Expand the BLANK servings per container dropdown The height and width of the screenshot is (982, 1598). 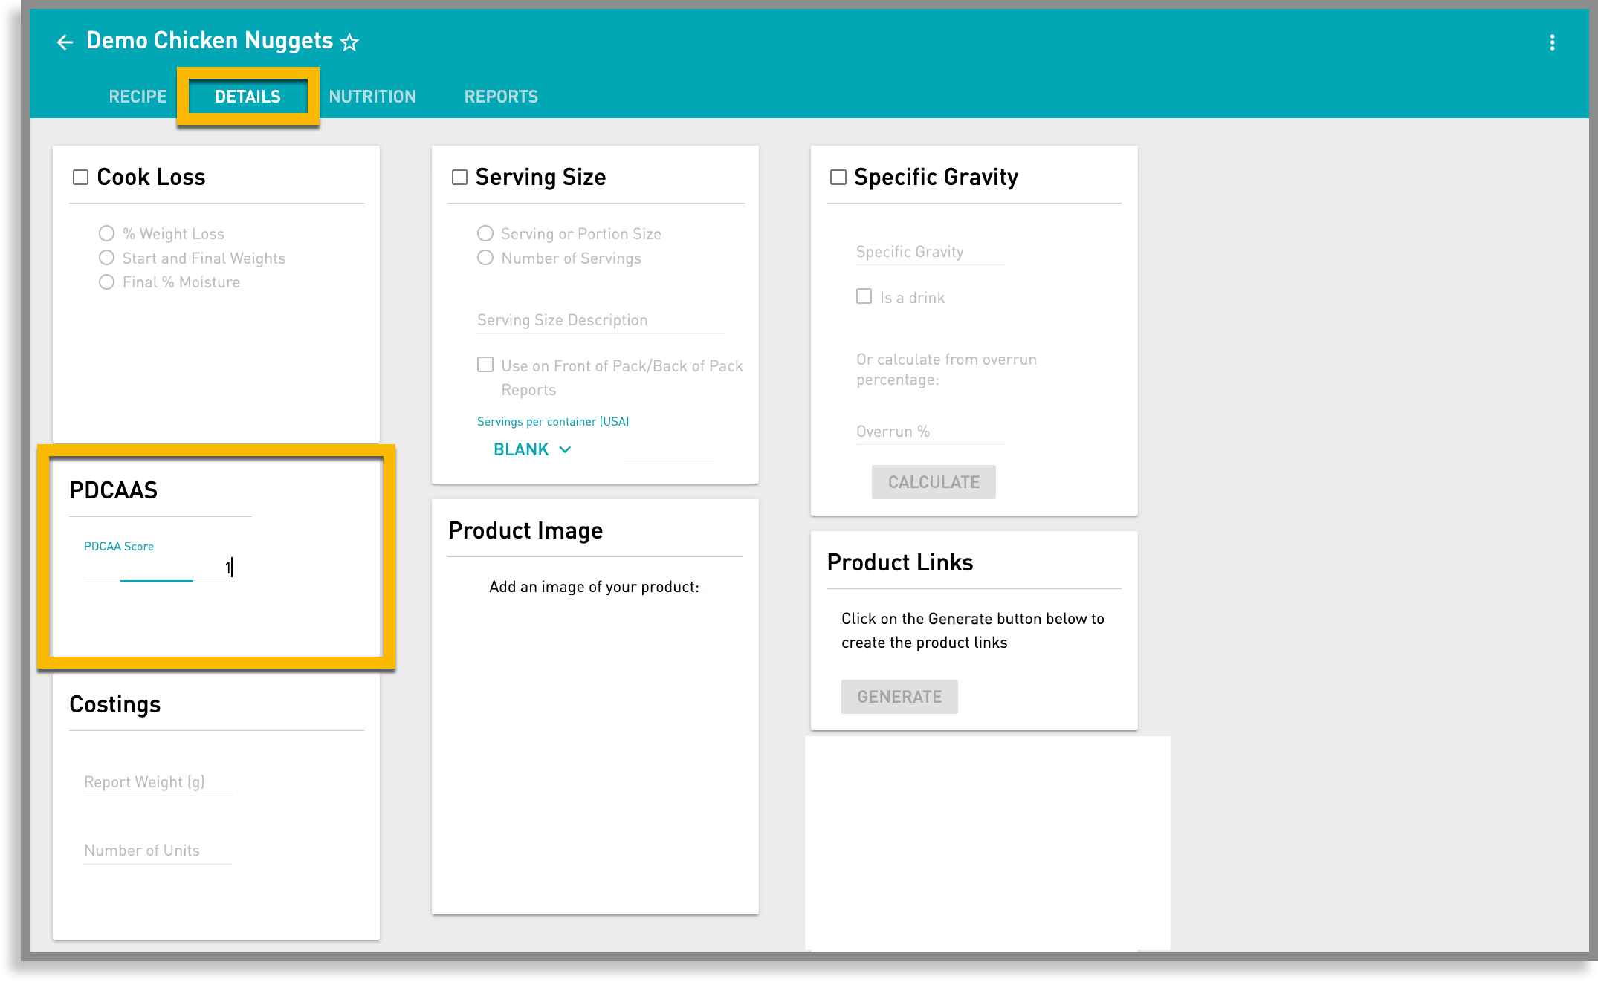point(532,449)
